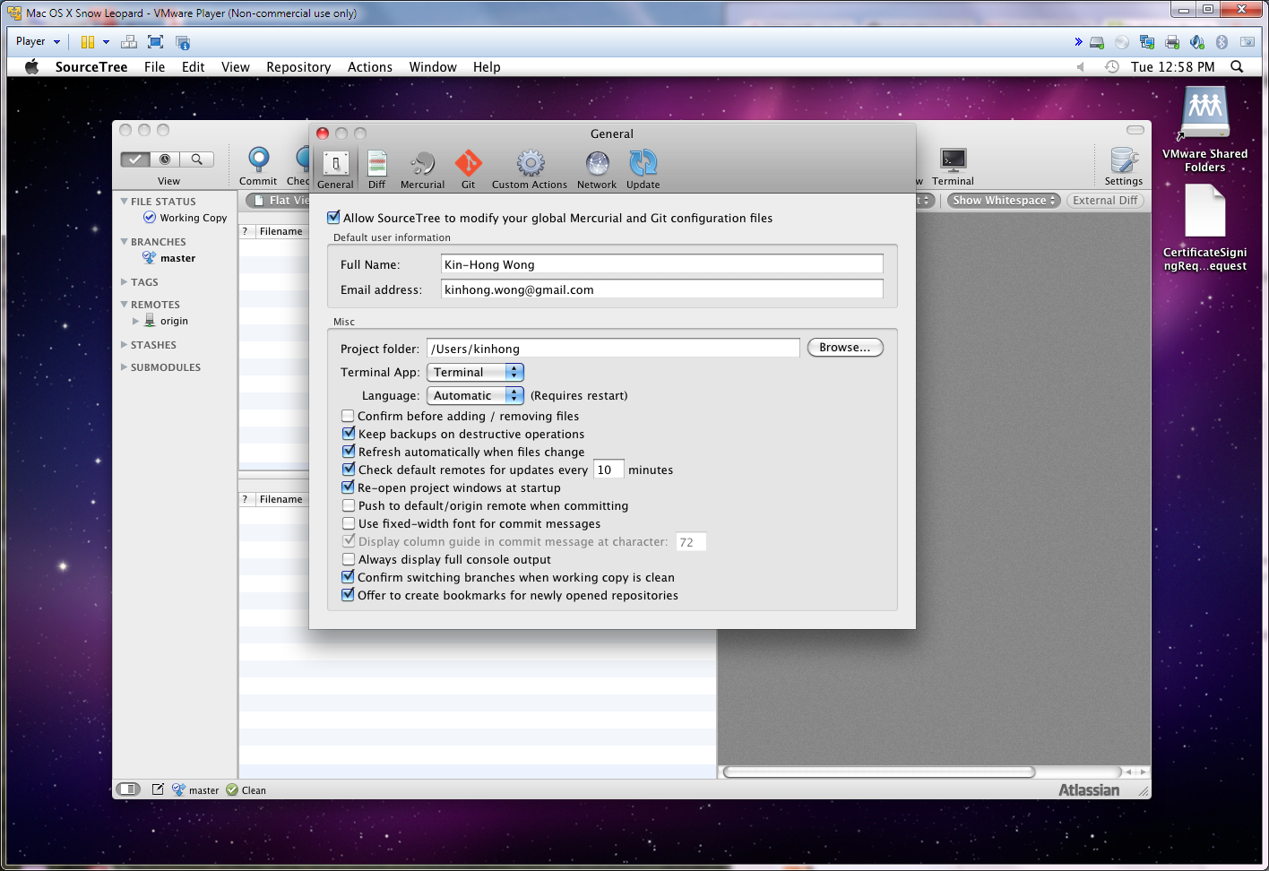Expand the origin remote
Viewport: 1269px width, 871px height.
point(136,321)
